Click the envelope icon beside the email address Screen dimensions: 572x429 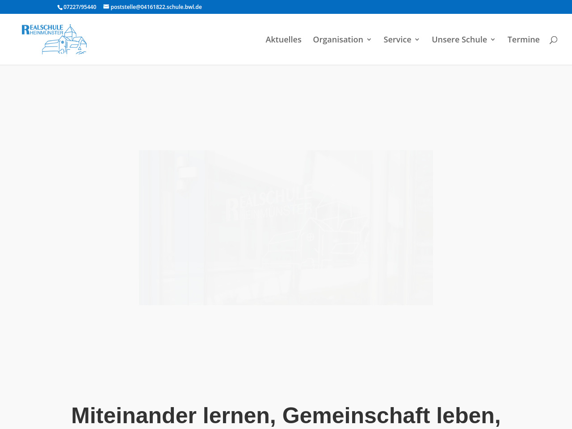tap(106, 7)
